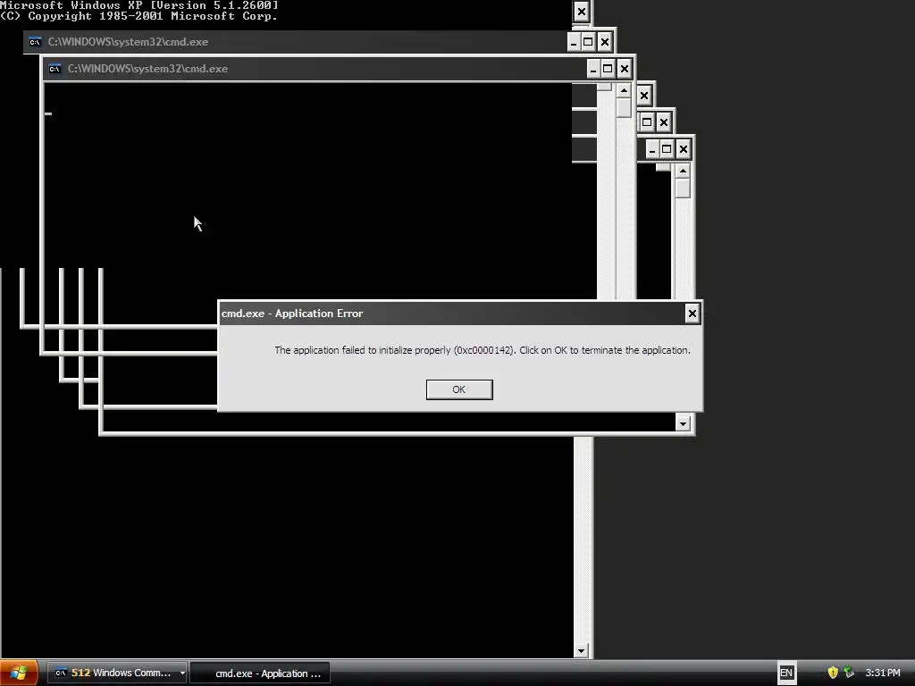
Task: Open the system menu icon of the frontmost cmd.exe window
Action: point(55,69)
